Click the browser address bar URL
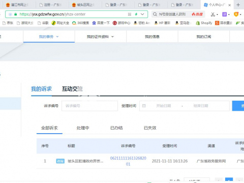244x183 pixels. pos(52,14)
